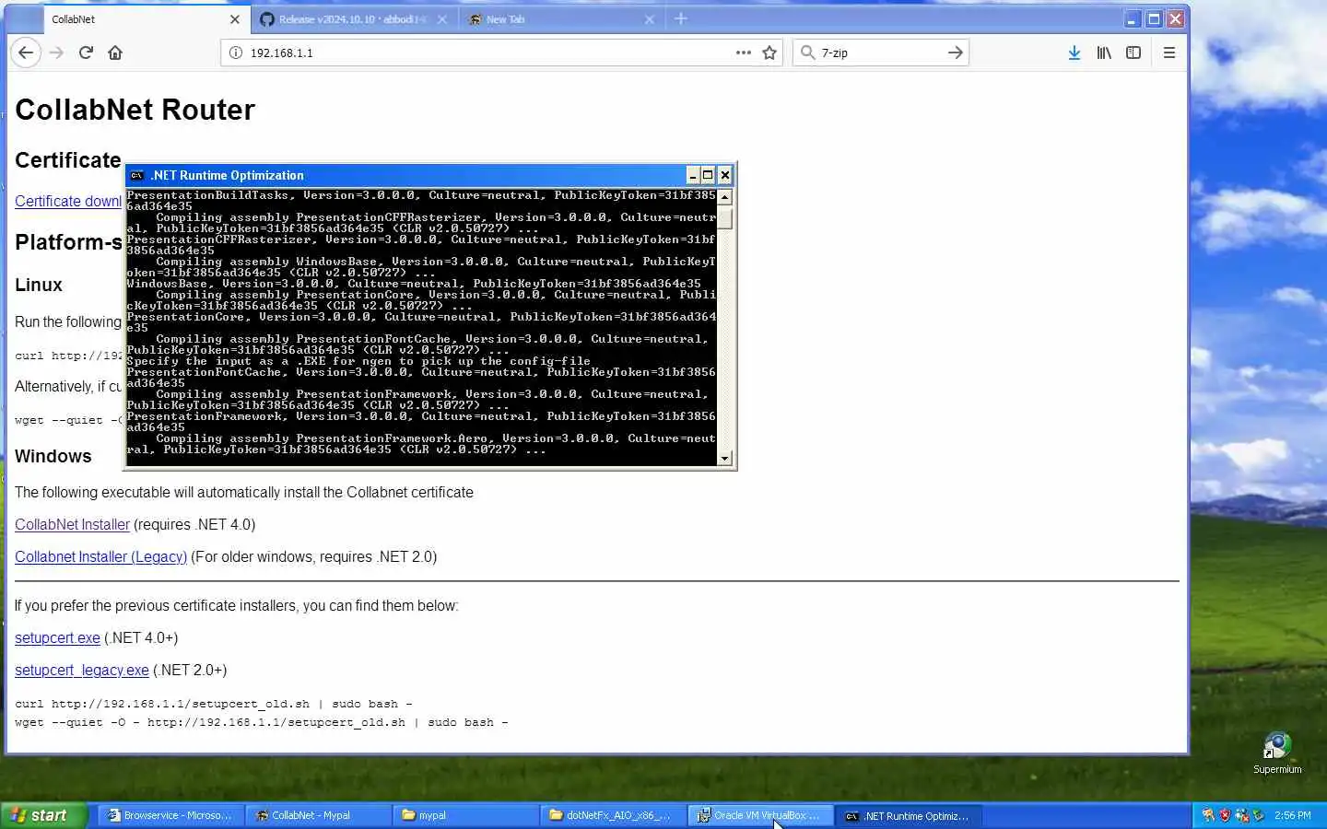Viewport: 1327px width, 829px height.
Task: Maximize the .NET Runtime Optimization console
Action: tap(709, 175)
